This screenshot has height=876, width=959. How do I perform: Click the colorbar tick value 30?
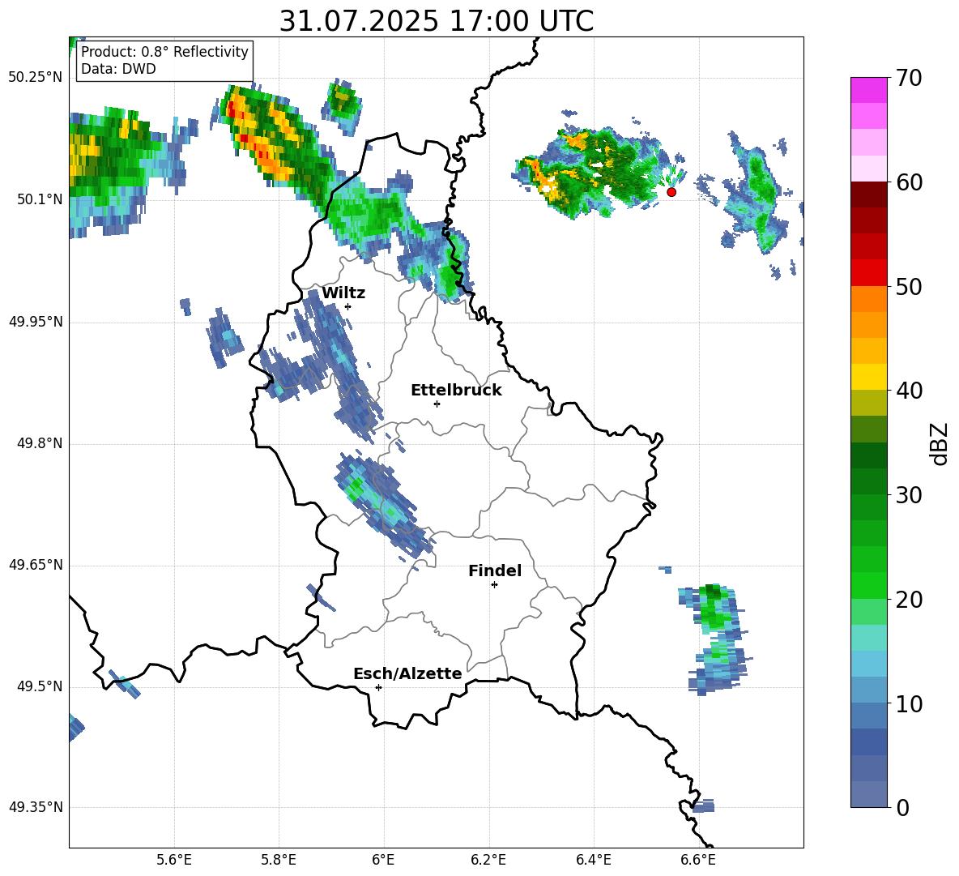909,495
